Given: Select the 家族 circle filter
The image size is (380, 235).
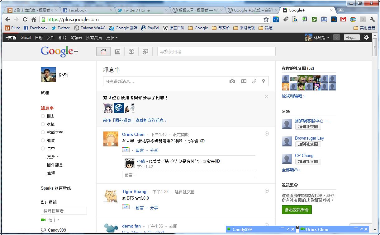Looking at the screenshot, I should [48, 124].
